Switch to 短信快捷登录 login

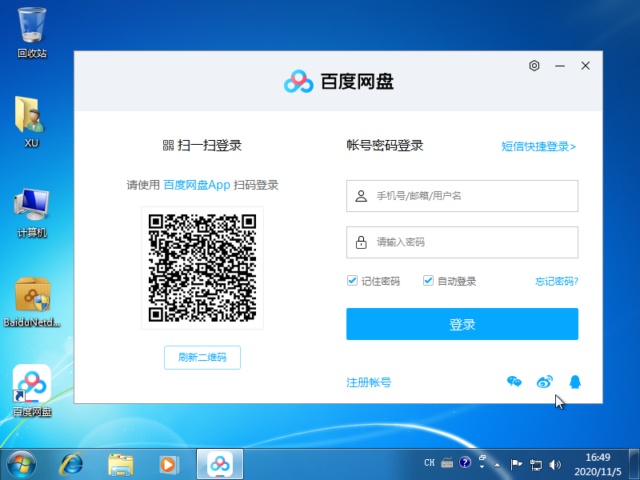[538, 146]
